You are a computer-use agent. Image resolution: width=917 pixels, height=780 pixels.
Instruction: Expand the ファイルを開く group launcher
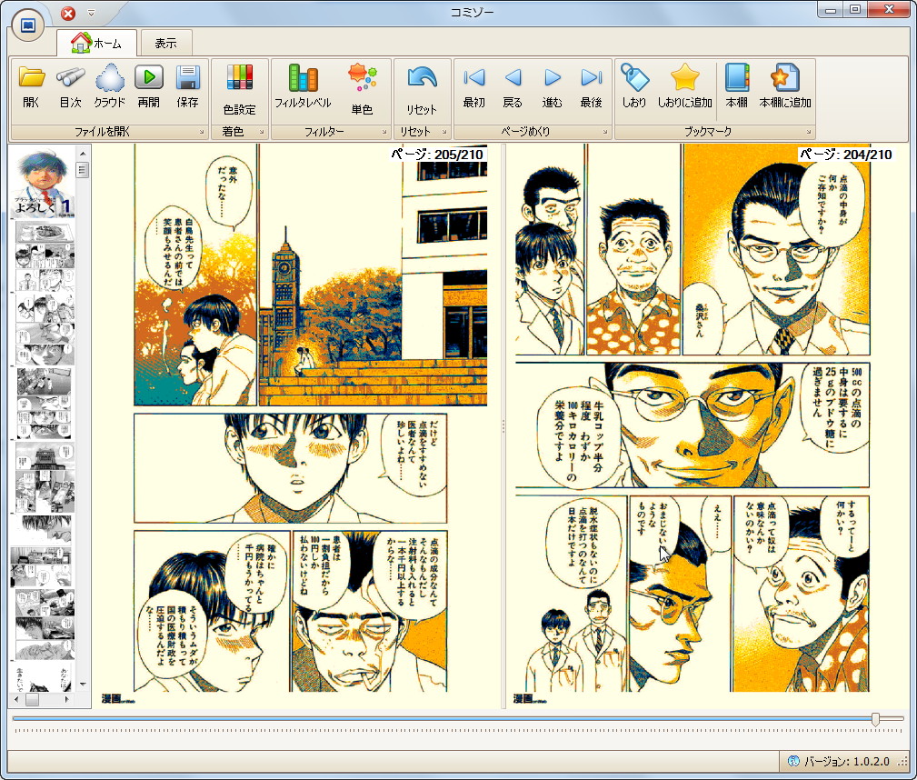coord(201,132)
